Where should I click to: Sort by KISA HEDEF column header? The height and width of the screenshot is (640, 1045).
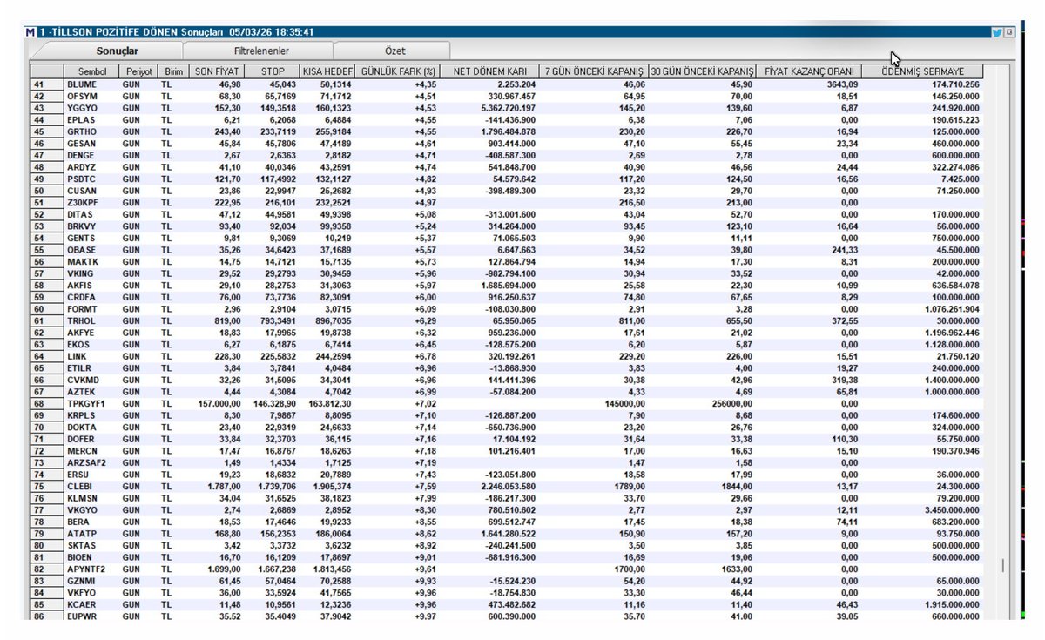pyautogui.click(x=327, y=71)
